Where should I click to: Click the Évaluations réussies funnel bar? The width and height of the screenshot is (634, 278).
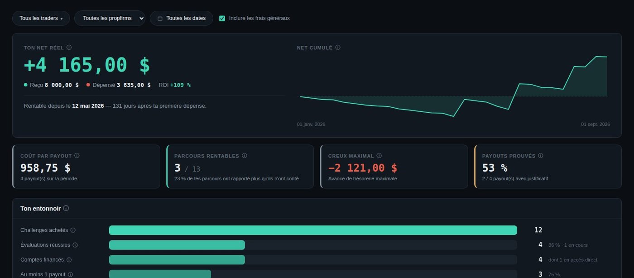pyautogui.click(x=177, y=245)
